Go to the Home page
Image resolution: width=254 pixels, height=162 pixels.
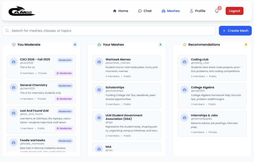point(120,11)
